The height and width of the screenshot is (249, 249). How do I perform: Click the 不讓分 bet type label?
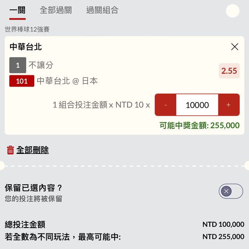click(x=41, y=65)
